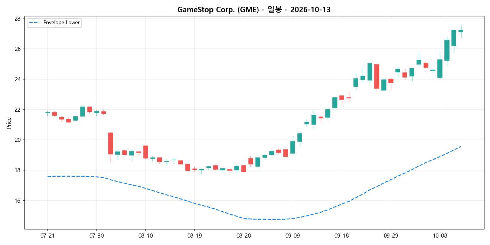The width and height of the screenshot is (490, 245).
Task: Click the dashed blue line sample in legend
Action: pyautogui.click(x=35, y=23)
